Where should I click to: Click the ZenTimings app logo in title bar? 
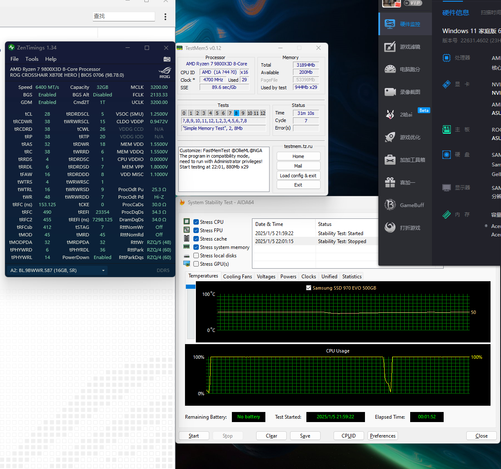(12, 47)
